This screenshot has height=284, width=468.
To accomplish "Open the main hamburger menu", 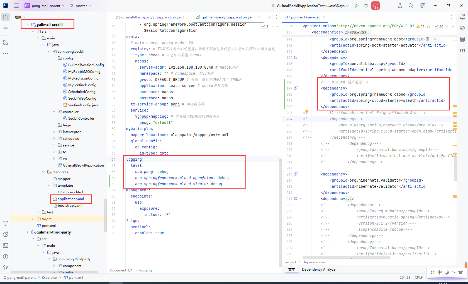I will click(16, 6).
